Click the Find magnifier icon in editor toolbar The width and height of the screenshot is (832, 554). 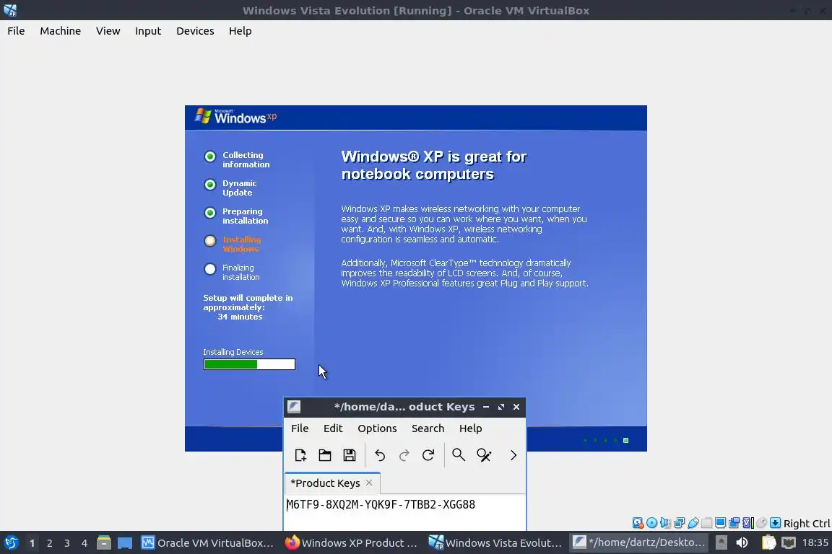pyautogui.click(x=459, y=455)
